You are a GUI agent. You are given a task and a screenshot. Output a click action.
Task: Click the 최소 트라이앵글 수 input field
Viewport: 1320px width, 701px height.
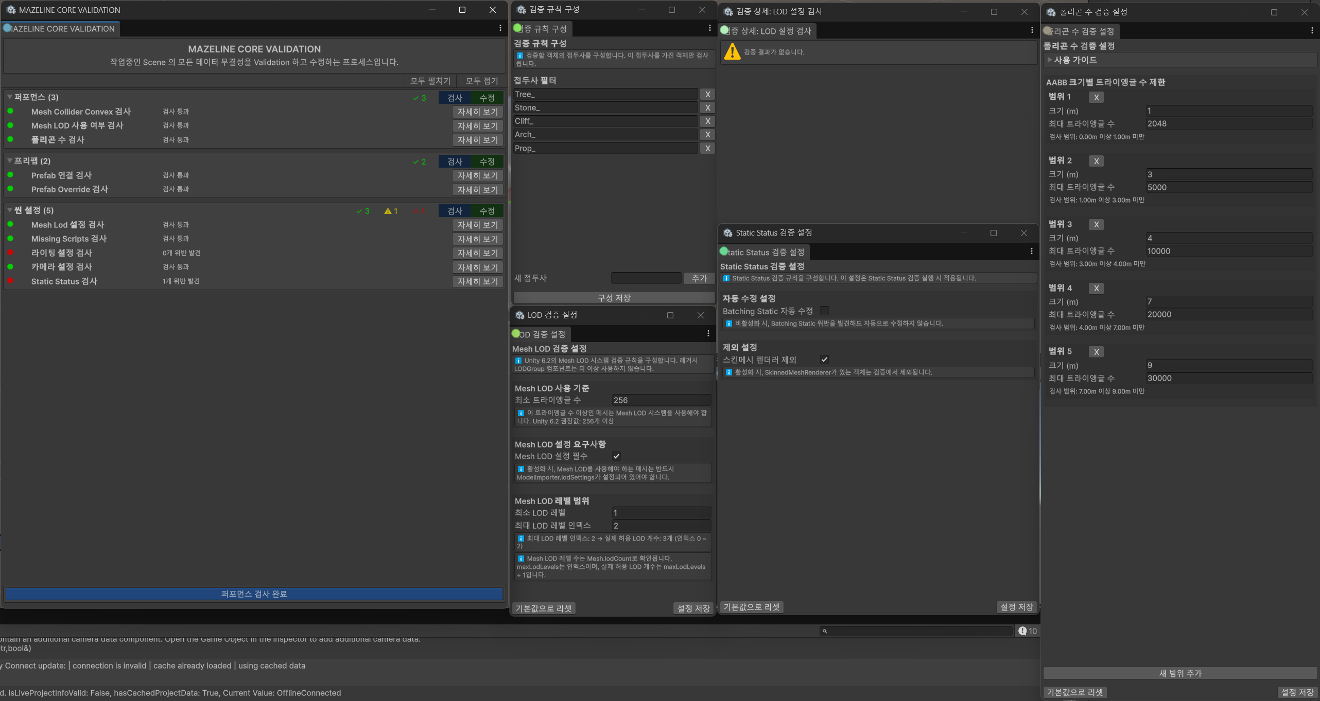(x=661, y=400)
